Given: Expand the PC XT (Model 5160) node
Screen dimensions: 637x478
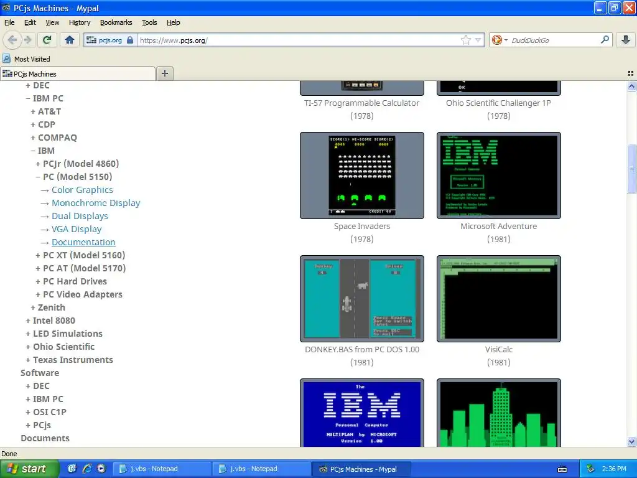Looking at the screenshot, I should coord(80,255).
